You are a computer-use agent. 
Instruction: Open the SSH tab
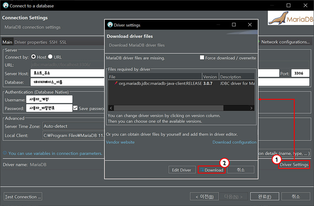click(53, 42)
